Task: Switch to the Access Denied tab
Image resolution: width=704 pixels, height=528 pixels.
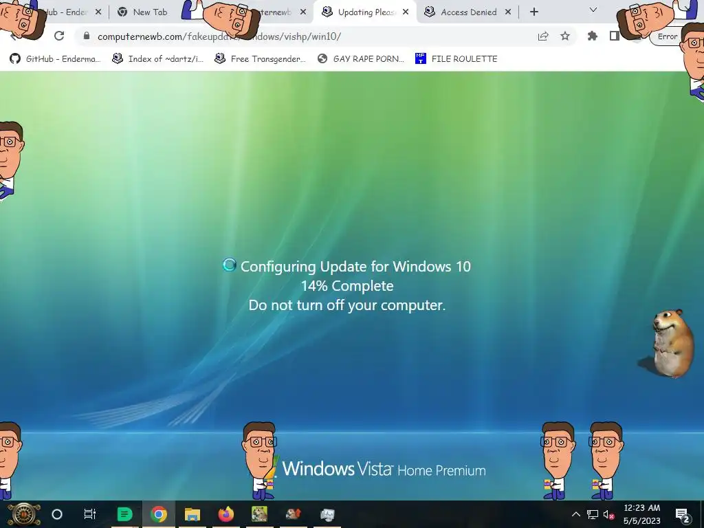Action: click(x=467, y=12)
